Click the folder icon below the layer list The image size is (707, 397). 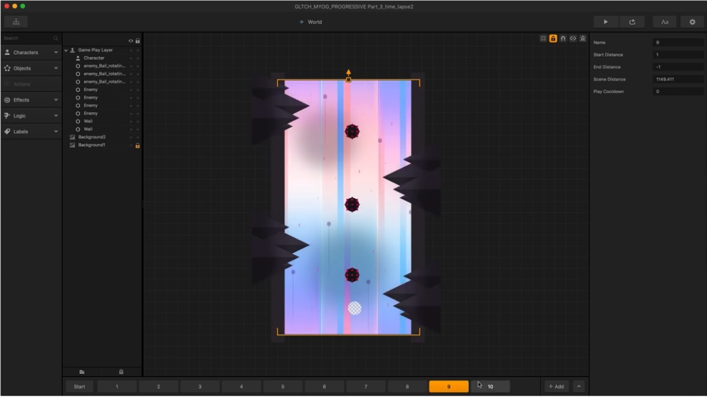pos(82,372)
